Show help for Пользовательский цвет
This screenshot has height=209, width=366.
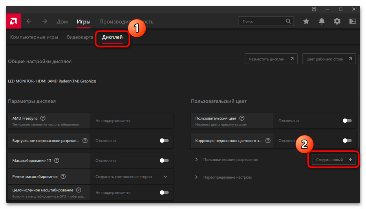pos(242,118)
